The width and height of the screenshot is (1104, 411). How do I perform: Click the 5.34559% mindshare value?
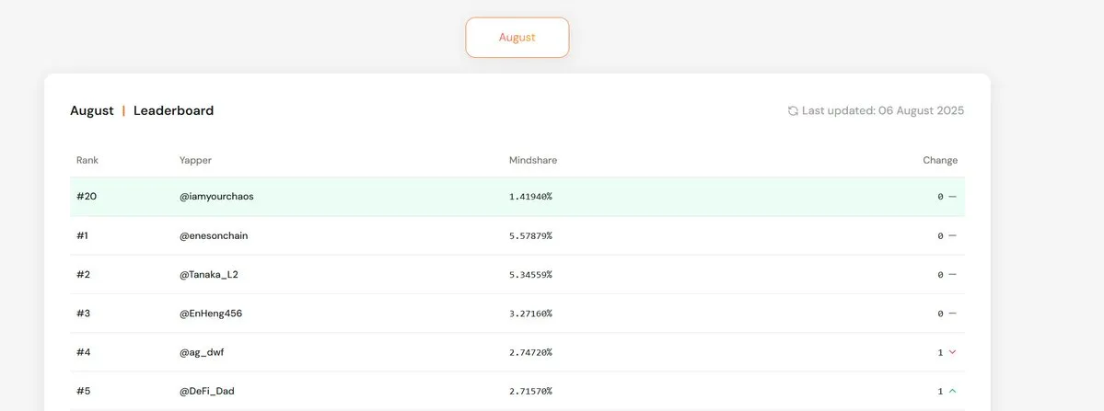531,275
